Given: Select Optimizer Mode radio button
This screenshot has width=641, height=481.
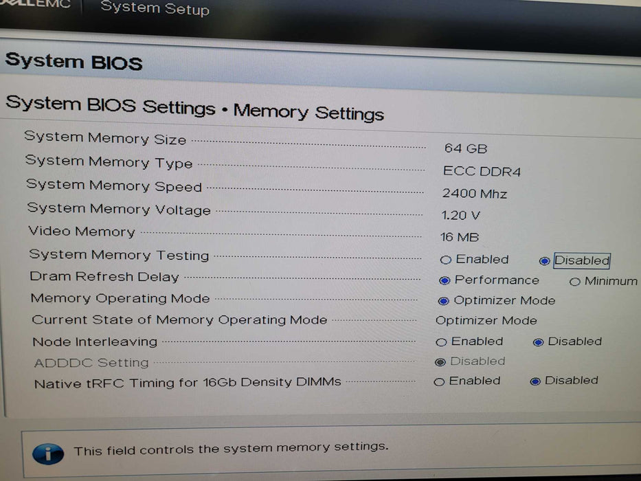Looking at the screenshot, I should [x=443, y=301].
